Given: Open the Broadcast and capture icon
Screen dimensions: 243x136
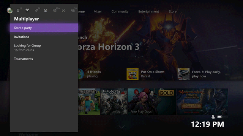Looking at the screenshot, I should click(x=64, y=10).
